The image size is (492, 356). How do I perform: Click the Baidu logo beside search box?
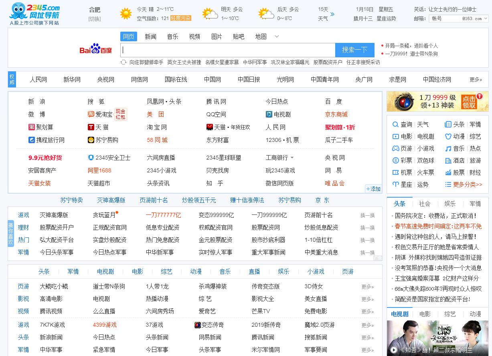coord(95,49)
